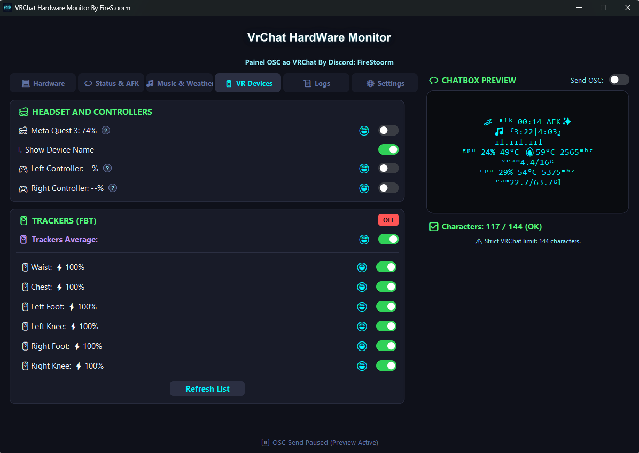This screenshot has height=453, width=639.
Task: Click the 'Left Foot:' label
Action: point(48,307)
